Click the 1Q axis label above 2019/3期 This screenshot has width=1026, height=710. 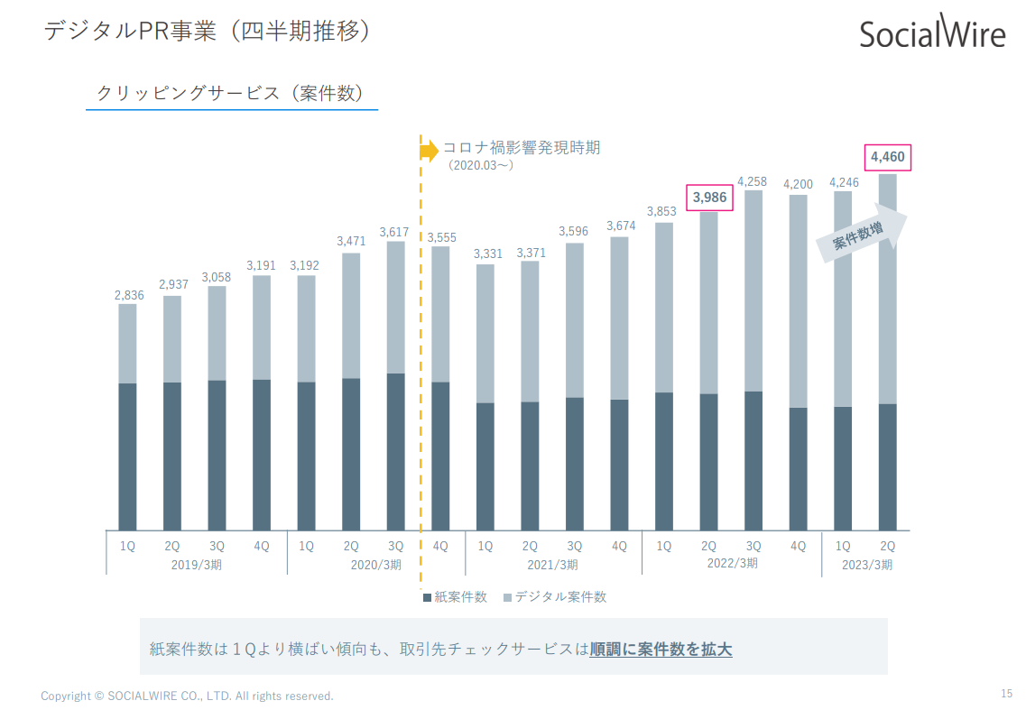click(127, 546)
